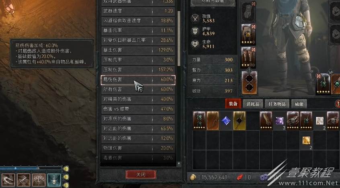
Task: Switch to the 消耗品 tab
Action: click(253, 104)
